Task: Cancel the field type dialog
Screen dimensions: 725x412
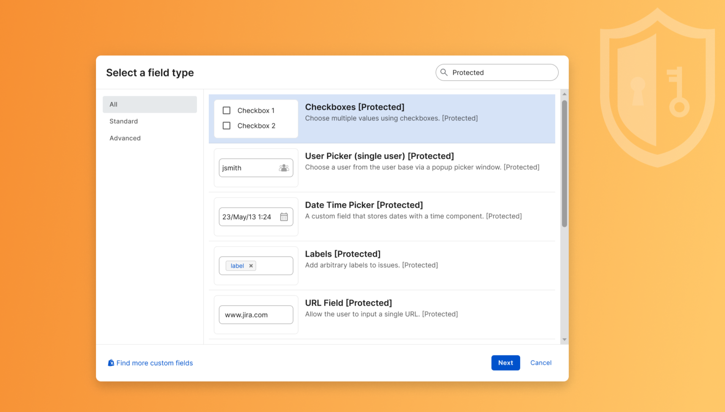Action: tap(541, 363)
